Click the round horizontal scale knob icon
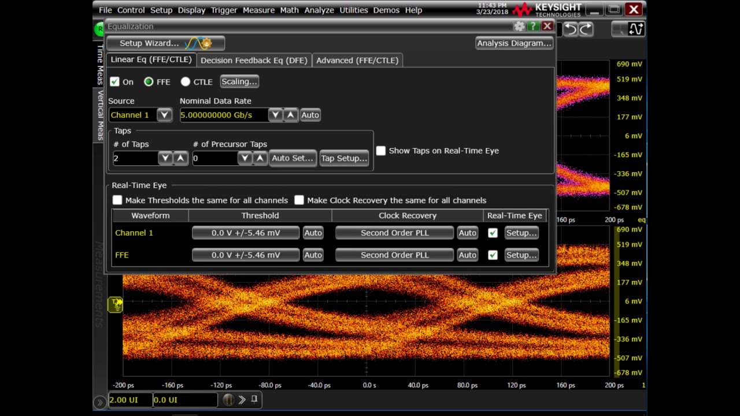This screenshot has width=740, height=416. (x=228, y=400)
